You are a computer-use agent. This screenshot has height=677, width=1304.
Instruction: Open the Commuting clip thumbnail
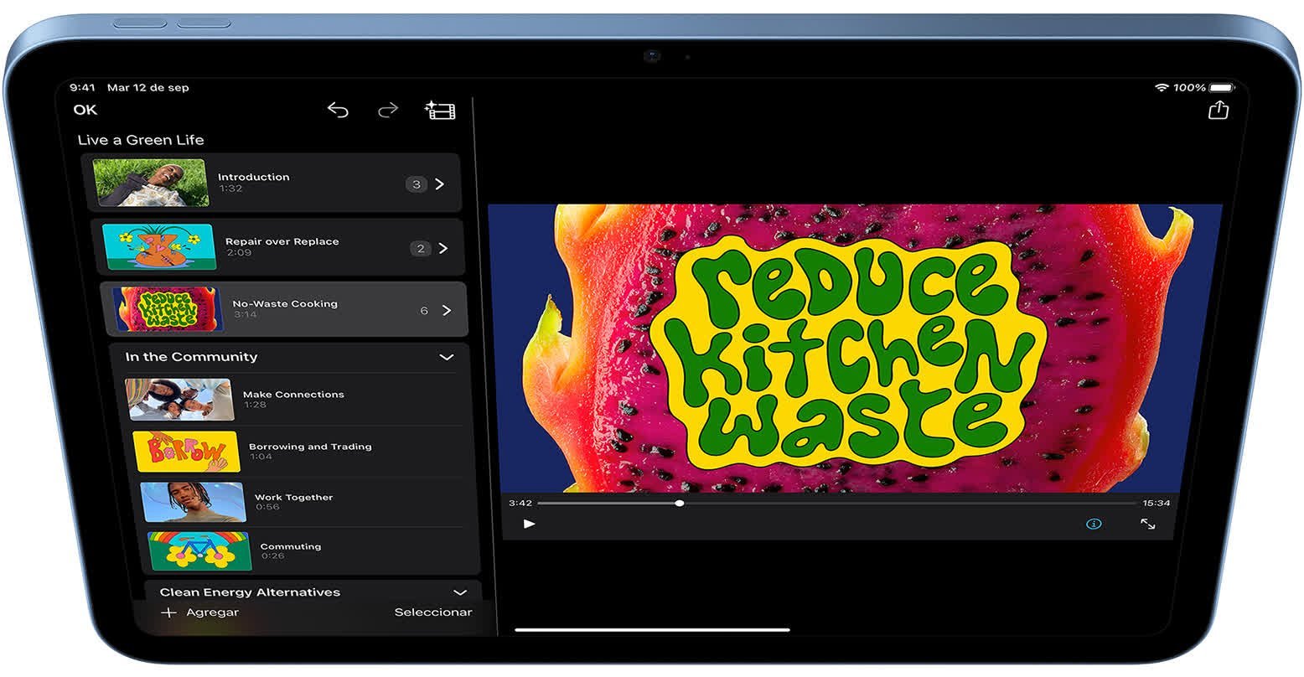click(x=199, y=550)
